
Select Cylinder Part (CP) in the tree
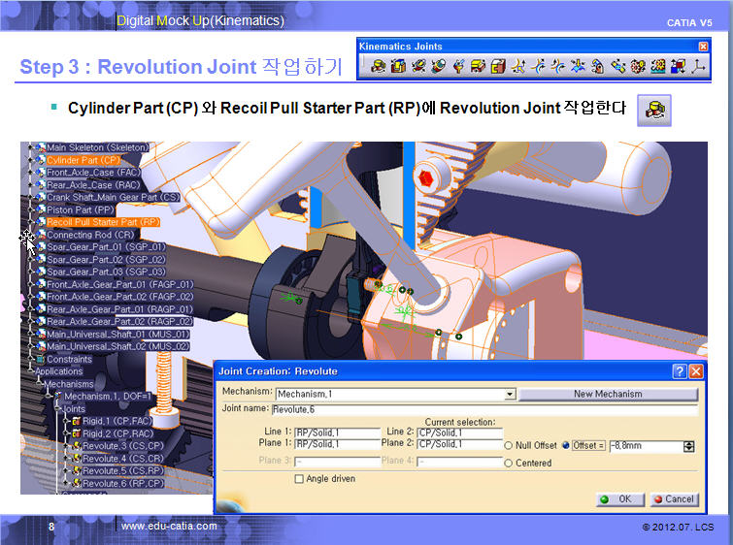tap(83, 160)
